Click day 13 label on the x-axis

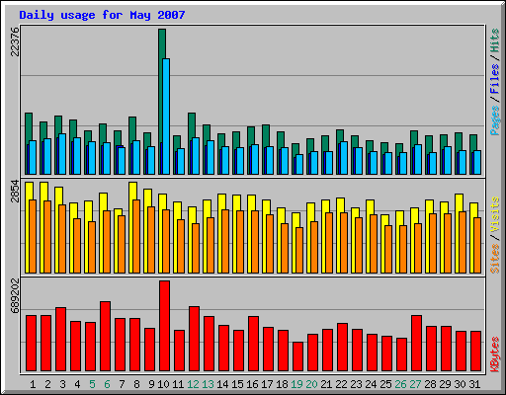[208, 384]
